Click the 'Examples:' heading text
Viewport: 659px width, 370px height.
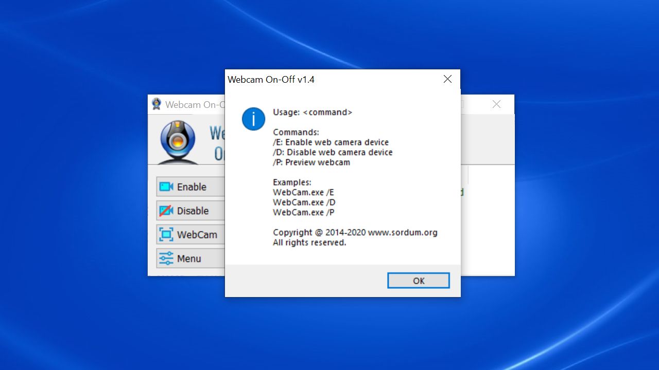tap(292, 182)
